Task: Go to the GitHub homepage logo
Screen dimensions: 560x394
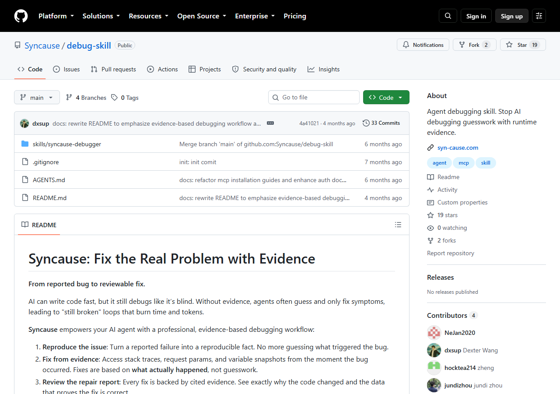Action: coord(21,16)
